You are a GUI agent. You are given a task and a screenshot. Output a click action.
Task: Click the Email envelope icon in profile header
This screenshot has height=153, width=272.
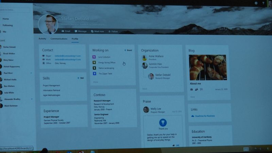tap(63, 31)
